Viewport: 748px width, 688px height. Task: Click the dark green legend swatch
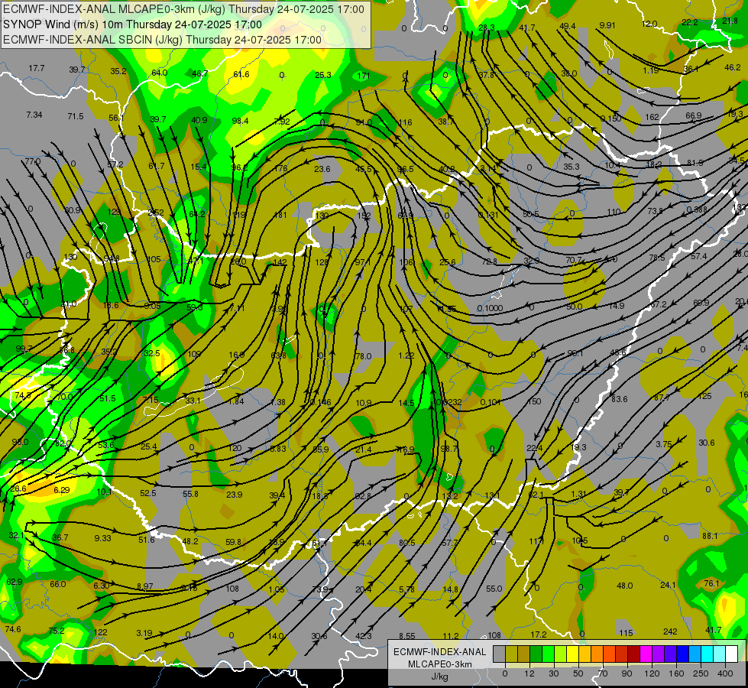(x=536, y=654)
